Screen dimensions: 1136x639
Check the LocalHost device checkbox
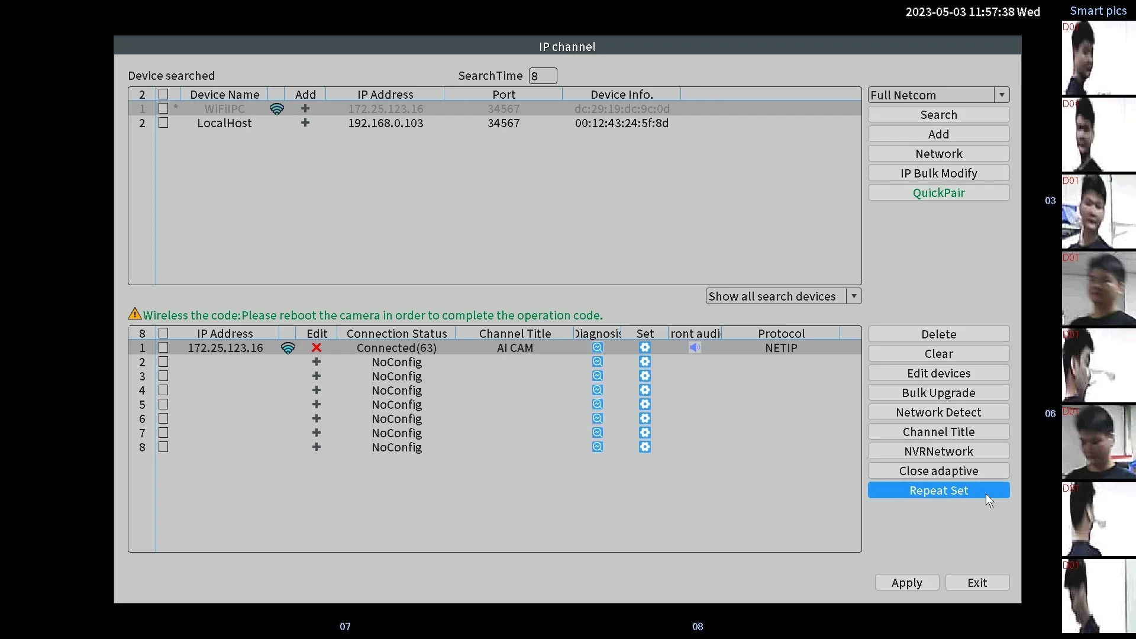164,123
